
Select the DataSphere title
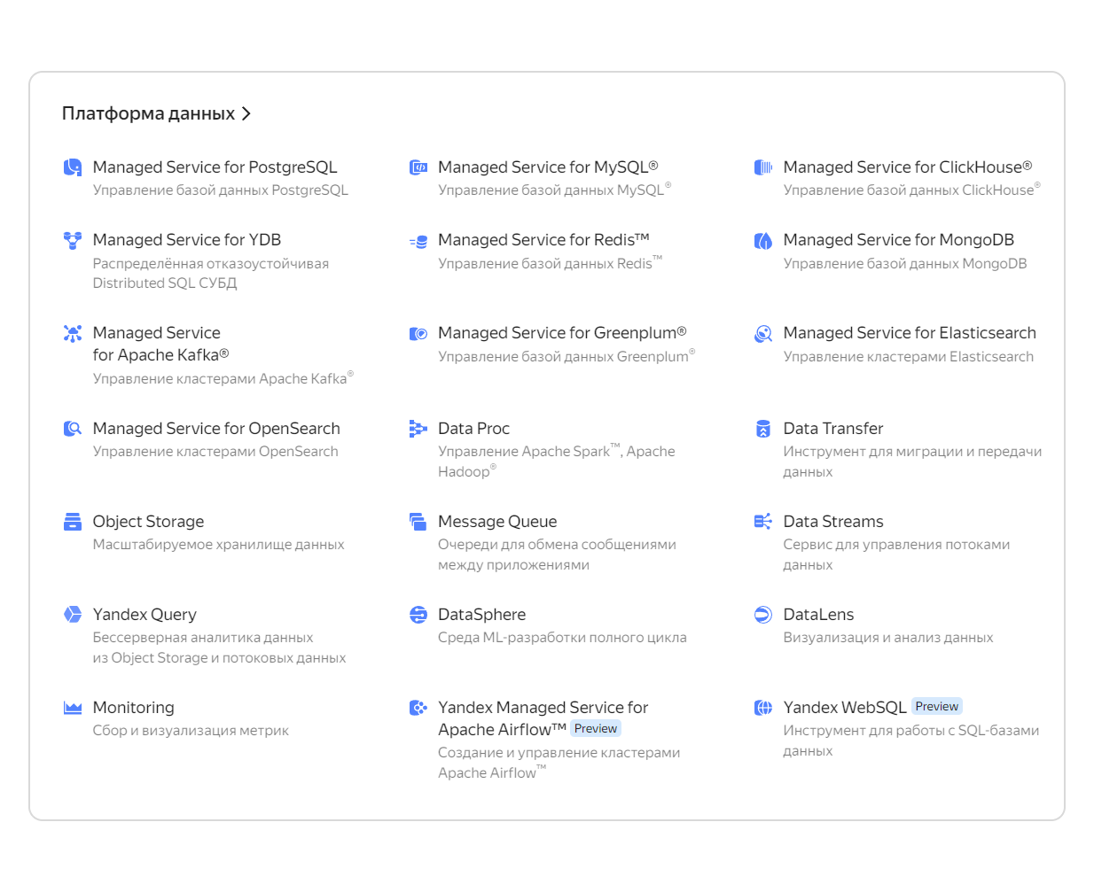coord(481,614)
